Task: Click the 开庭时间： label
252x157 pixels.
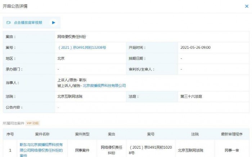Action: click(137, 48)
